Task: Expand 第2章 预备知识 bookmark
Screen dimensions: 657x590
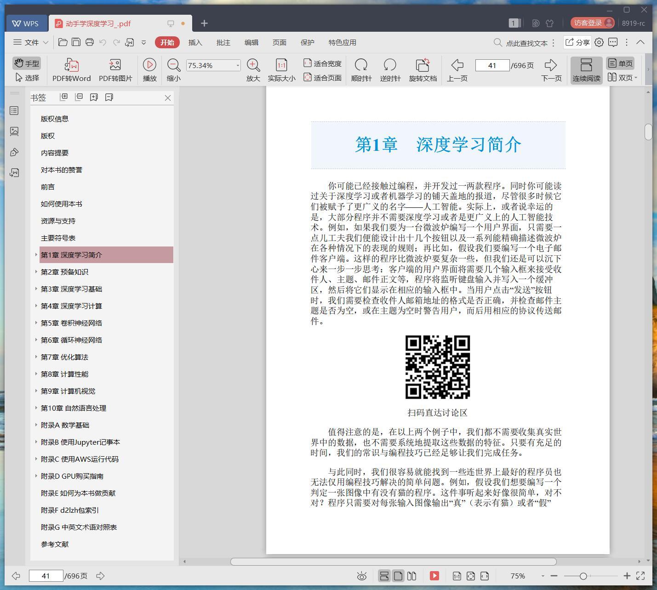Action: click(36, 272)
